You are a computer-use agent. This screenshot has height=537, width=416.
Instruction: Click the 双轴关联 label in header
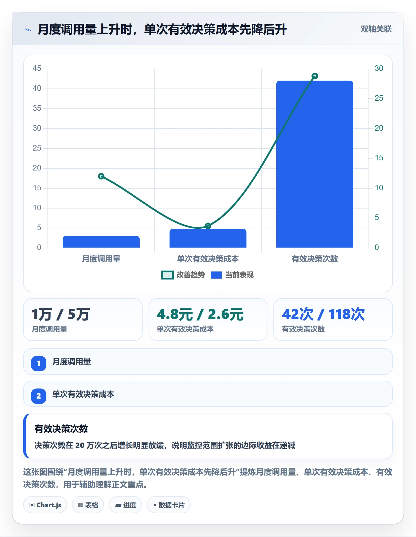click(x=376, y=29)
